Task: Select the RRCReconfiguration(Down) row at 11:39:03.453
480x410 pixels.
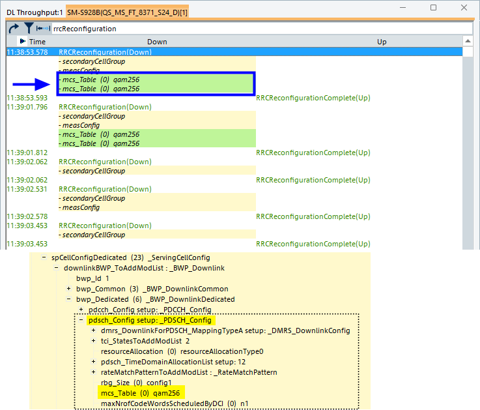Action: tap(234, 226)
